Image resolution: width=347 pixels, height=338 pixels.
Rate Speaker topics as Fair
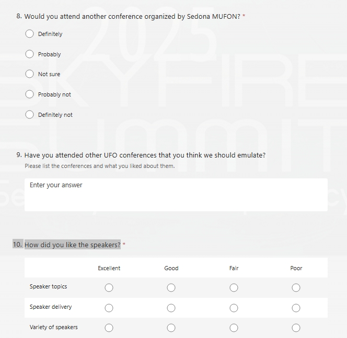coord(234,287)
